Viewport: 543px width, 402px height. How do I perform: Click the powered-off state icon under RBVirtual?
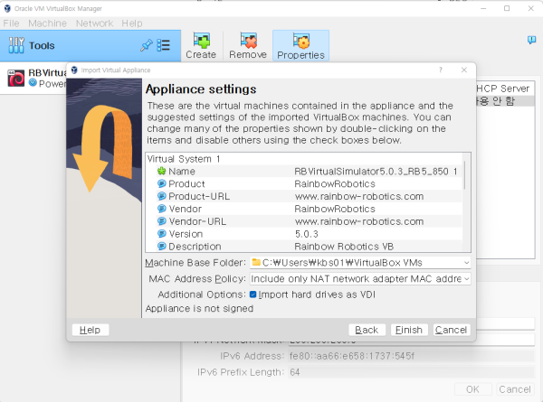[x=33, y=82]
